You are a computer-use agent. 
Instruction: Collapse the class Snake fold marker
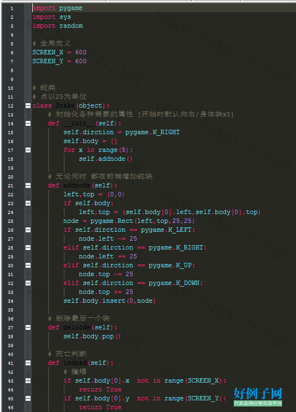28,105
